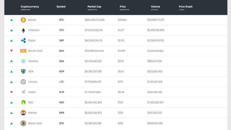This screenshot has width=231, height=130.
Task: Click Bitcoin market cap $263,490,723,326
Action: point(95,20)
